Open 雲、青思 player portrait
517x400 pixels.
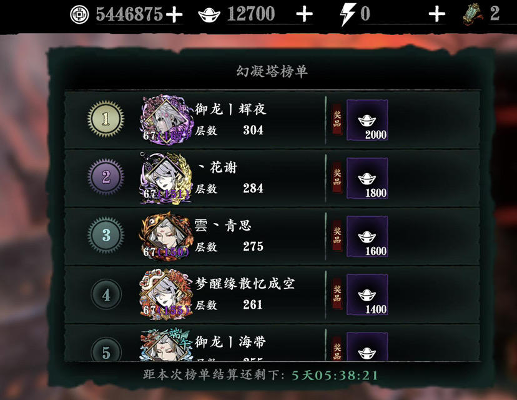point(166,236)
